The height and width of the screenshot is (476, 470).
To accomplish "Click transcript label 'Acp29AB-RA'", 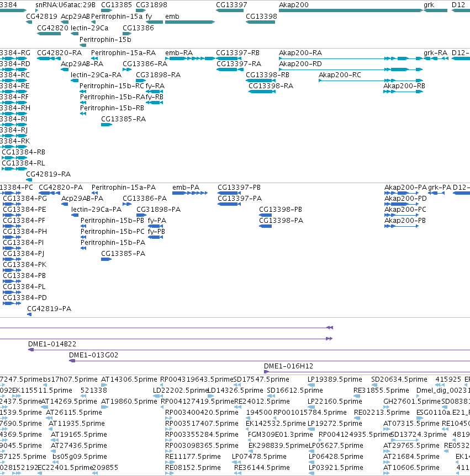I will pos(82,64).
